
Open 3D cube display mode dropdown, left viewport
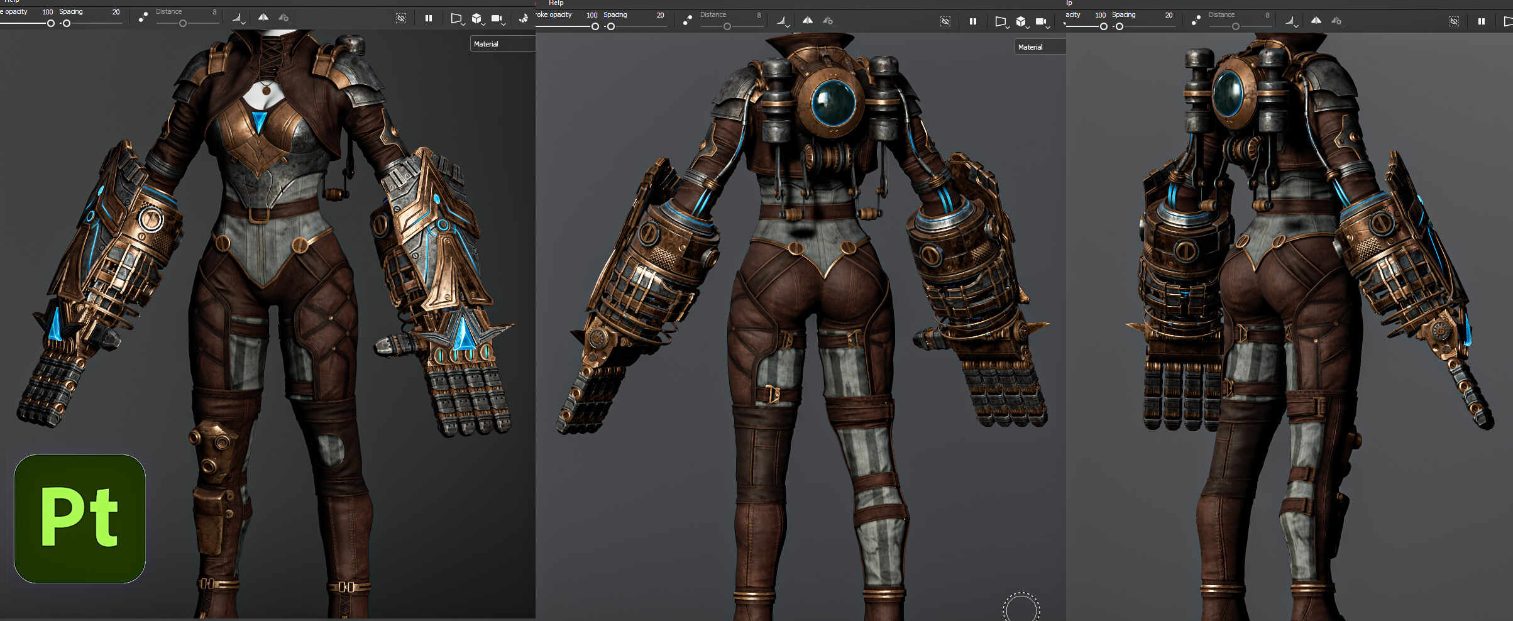[477, 19]
